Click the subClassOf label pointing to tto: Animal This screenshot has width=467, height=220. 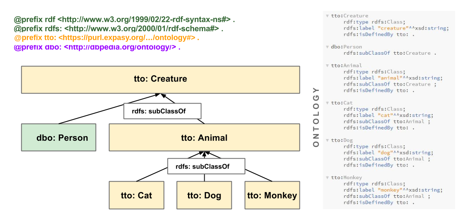(206, 166)
